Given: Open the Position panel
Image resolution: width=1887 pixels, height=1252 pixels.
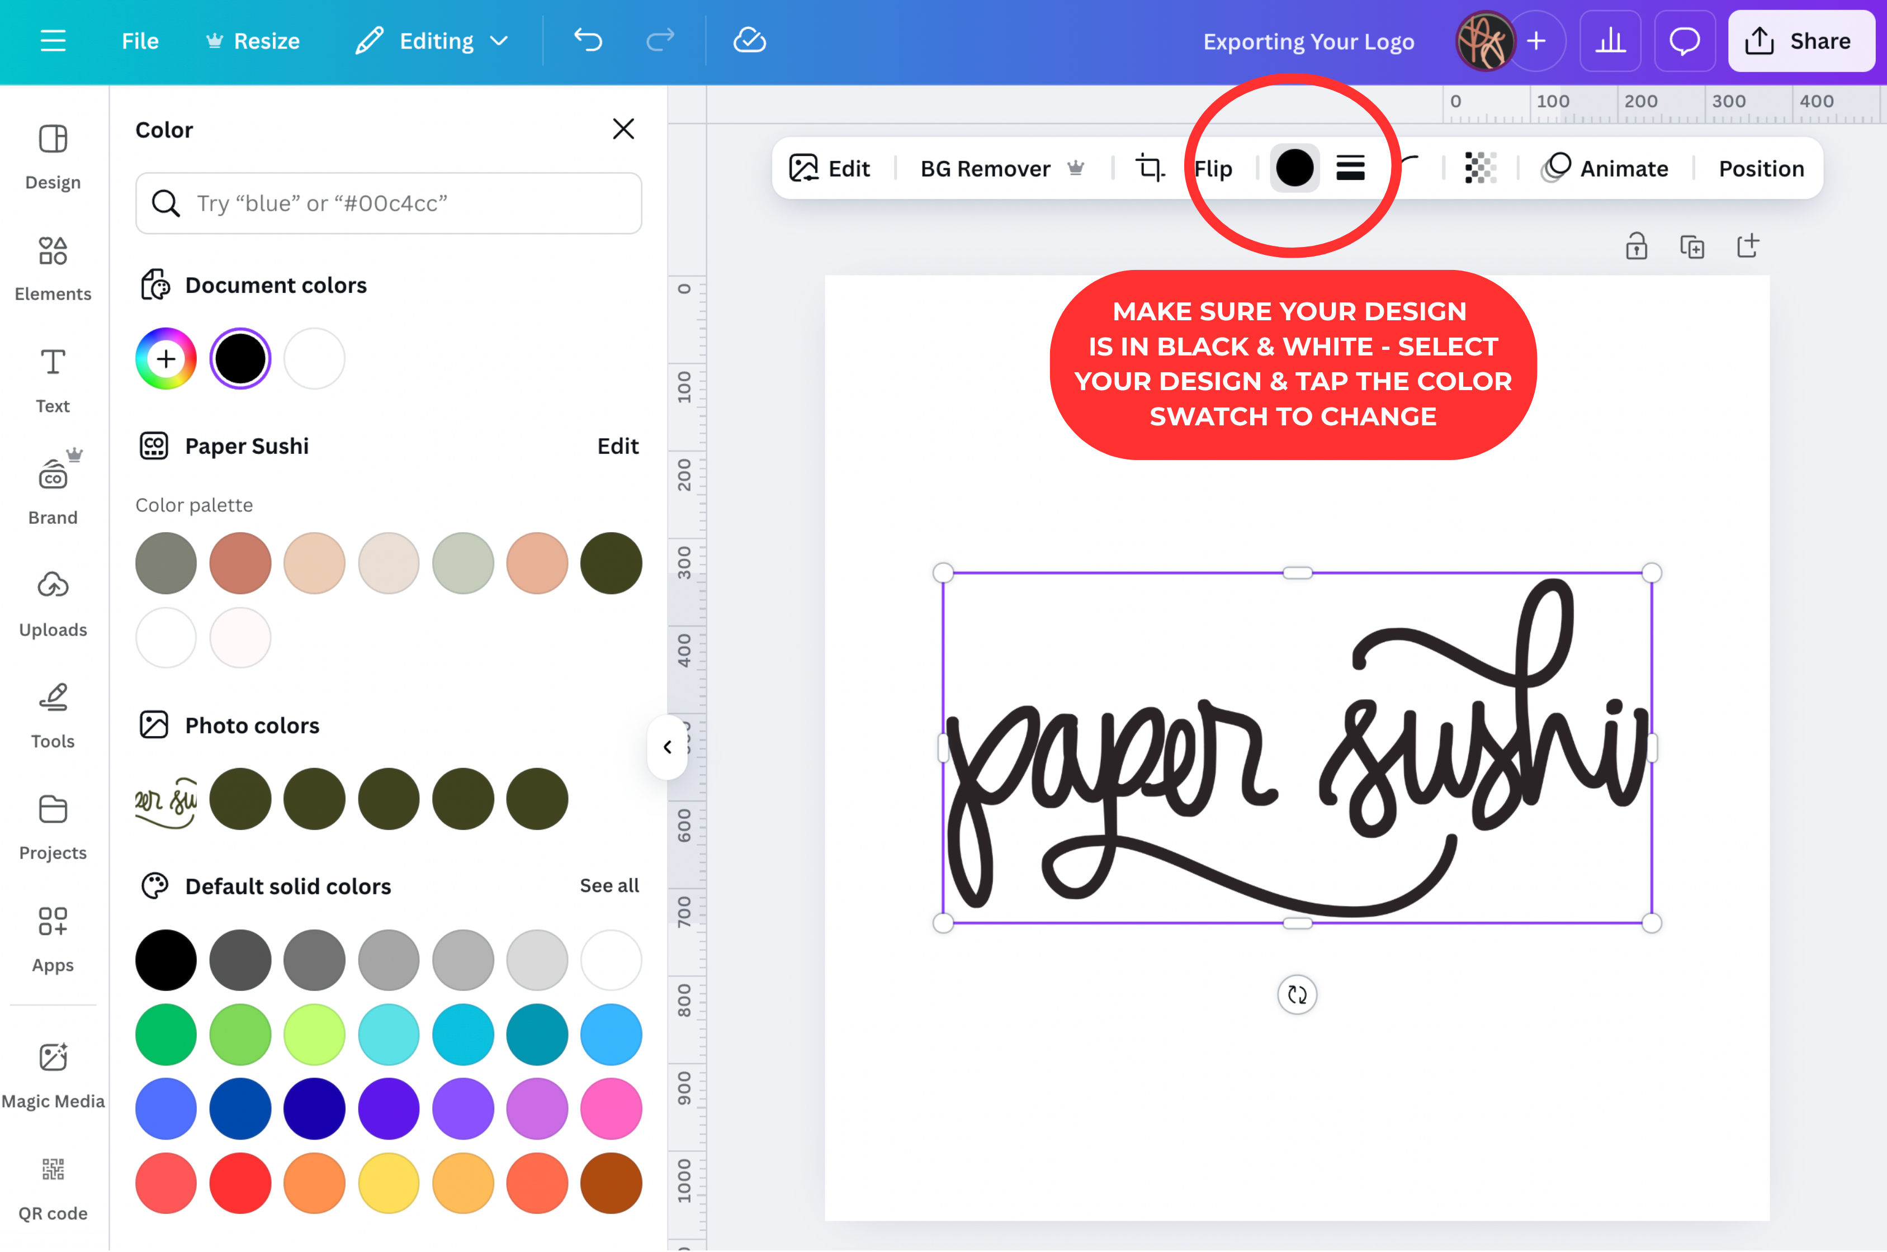Looking at the screenshot, I should pos(1761,168).
